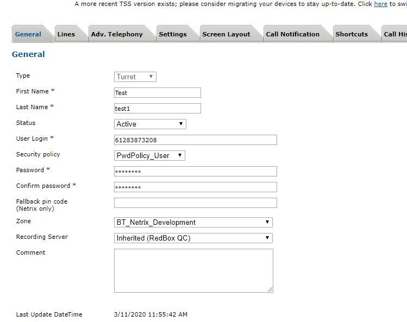Click the 'Confirm password *' label

point(46,186)
